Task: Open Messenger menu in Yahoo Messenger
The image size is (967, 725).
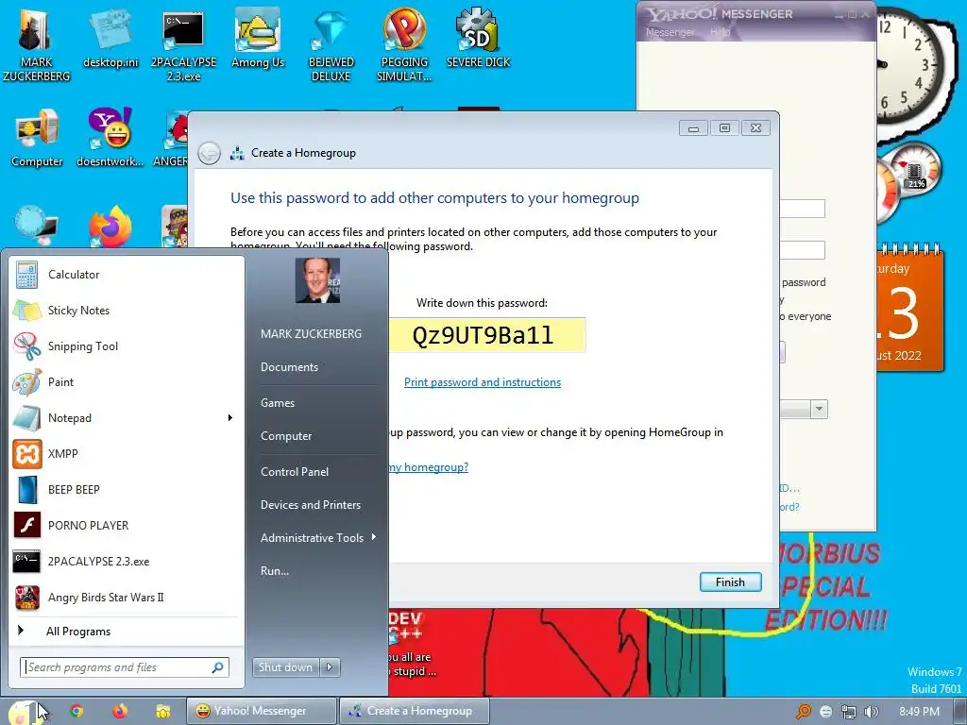Action: [x=670, y=32]
